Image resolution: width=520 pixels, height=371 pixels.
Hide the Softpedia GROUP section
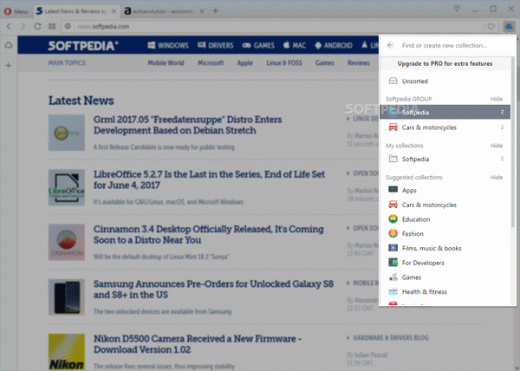tap(497, 99)
